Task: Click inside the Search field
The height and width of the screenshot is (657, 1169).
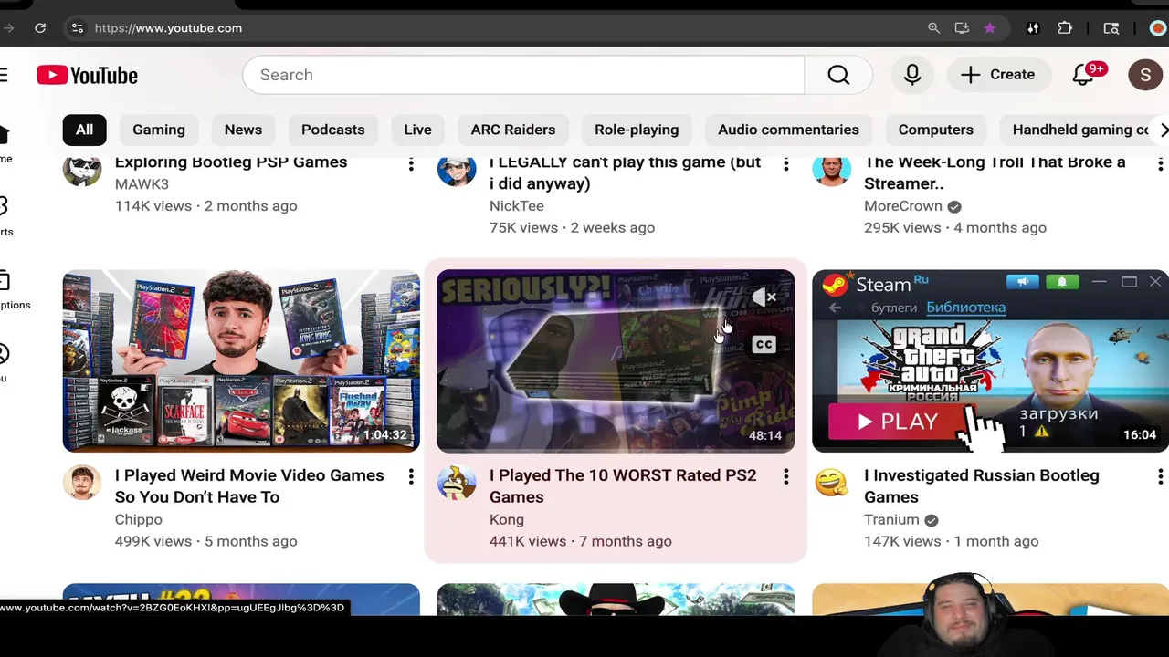Action: [x=523, y=75]
